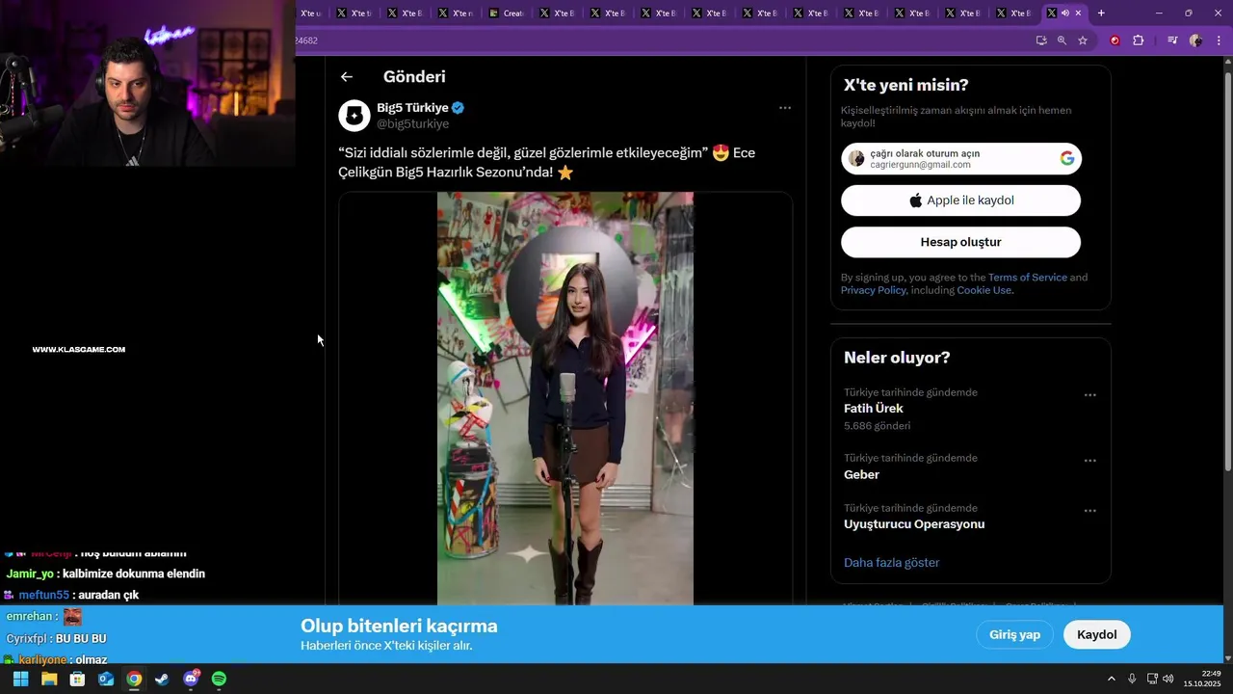Open the Chrome extensions puzzle icon

point(1138,40)
